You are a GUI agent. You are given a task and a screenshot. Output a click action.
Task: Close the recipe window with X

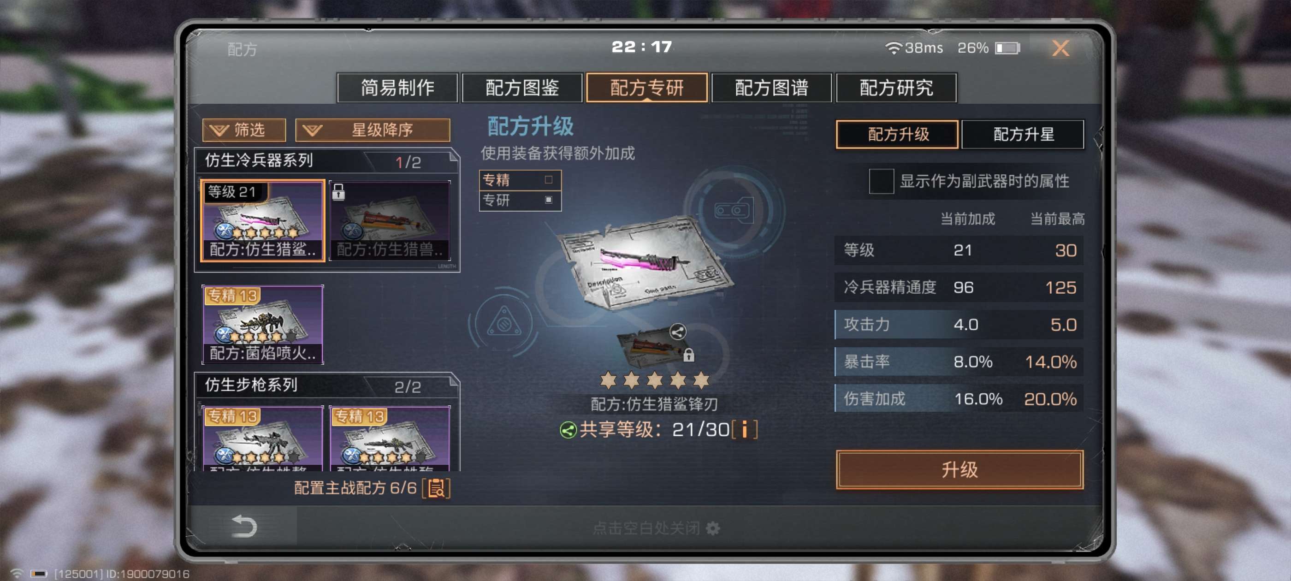[1060, 48]
